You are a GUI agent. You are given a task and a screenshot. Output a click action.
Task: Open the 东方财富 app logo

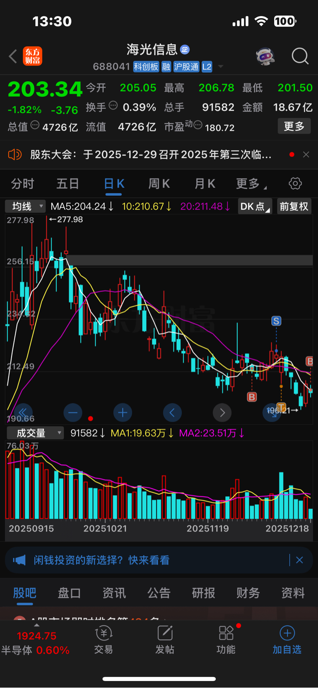33,56
